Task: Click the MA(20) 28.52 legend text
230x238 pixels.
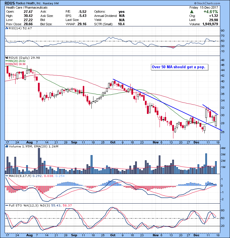Action: [17, 61]
